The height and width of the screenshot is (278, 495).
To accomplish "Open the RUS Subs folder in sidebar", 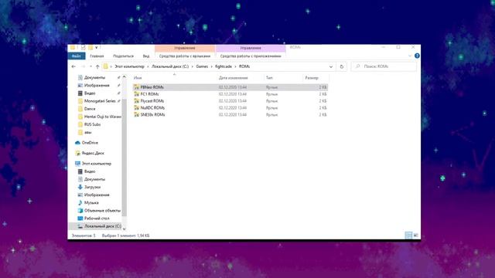I will pos(92,124).
